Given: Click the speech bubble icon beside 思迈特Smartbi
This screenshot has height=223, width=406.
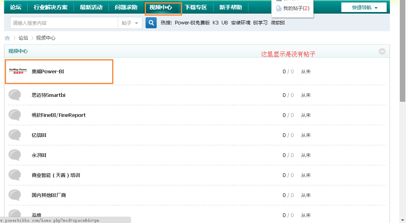Looking at the screenshot, I should click(15, 95).
